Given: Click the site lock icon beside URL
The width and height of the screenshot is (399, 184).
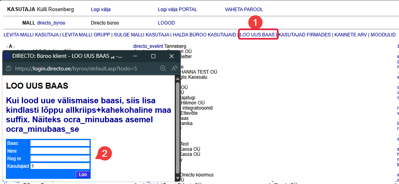Looking at the screenshot, I should click(8, 68).
